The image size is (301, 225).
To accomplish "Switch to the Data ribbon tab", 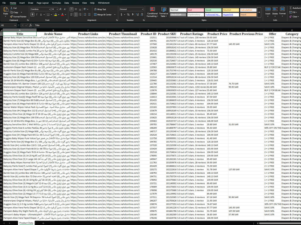I will pyautogui.click(x=67, y=3).
